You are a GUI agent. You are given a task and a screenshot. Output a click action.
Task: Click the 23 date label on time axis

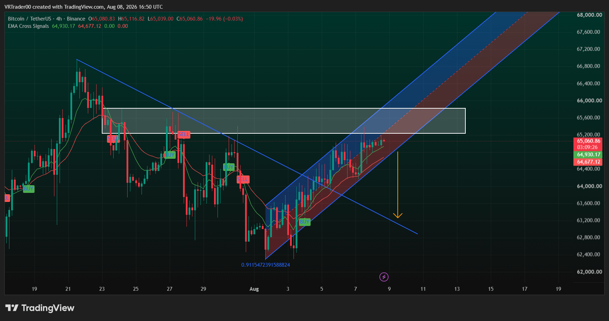coord(102,289)
